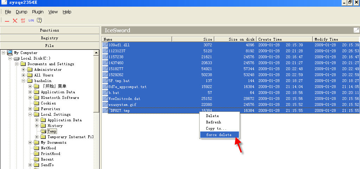Open the Help menu
360x169 pixels.
click(67, 12)
